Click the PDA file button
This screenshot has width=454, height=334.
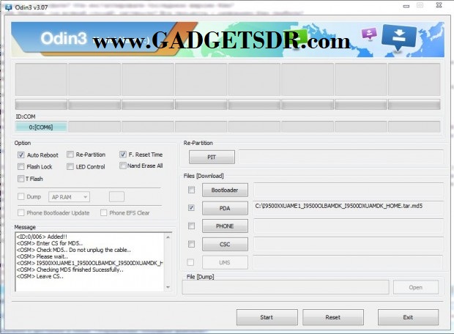(225, 208)
